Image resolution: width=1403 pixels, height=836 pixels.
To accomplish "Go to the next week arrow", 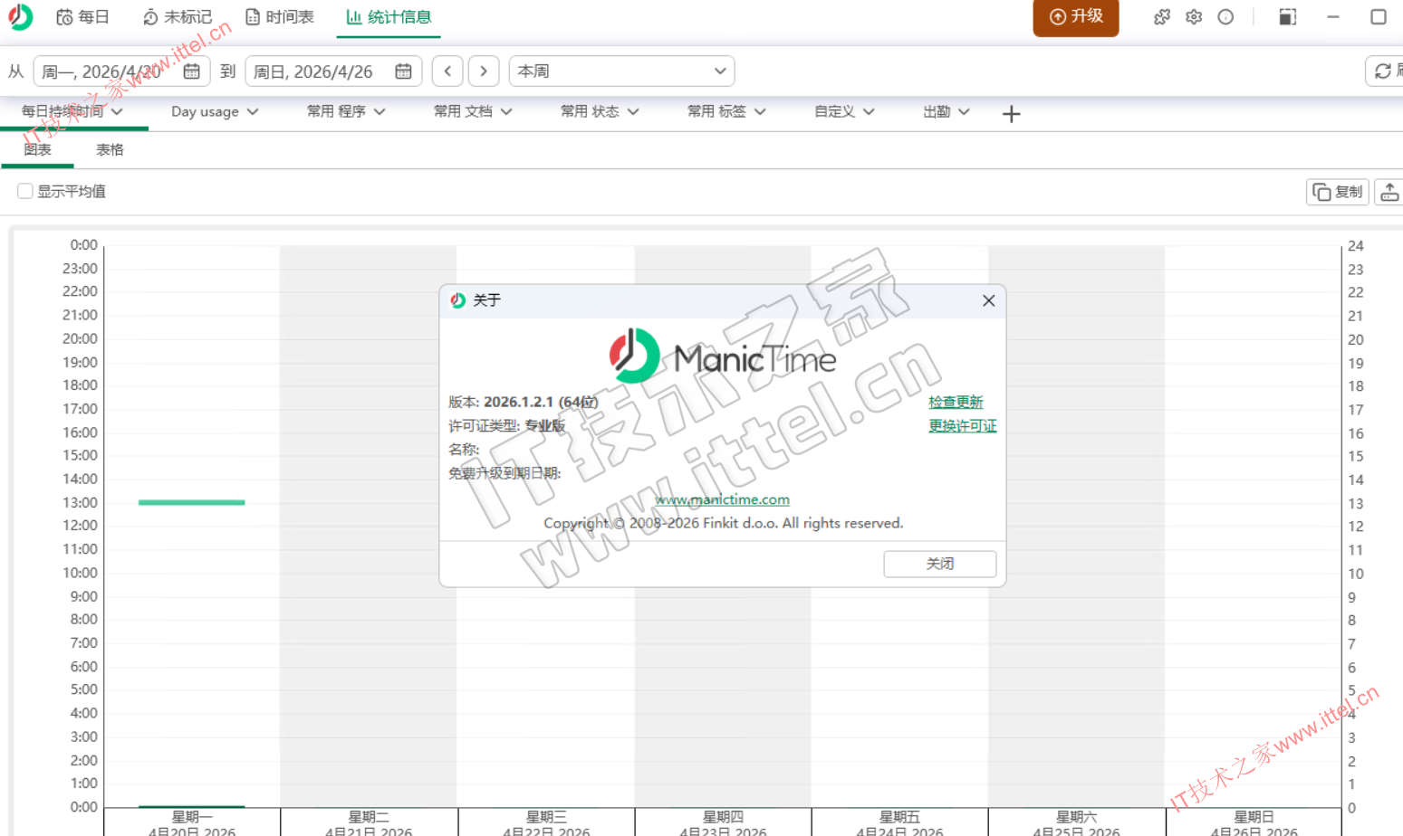I will [x=484, y=71].
